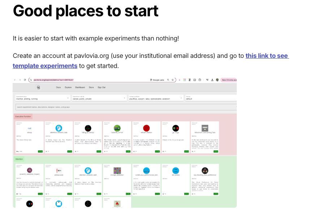Click the continuous_performance_task icon

[146, 171]
